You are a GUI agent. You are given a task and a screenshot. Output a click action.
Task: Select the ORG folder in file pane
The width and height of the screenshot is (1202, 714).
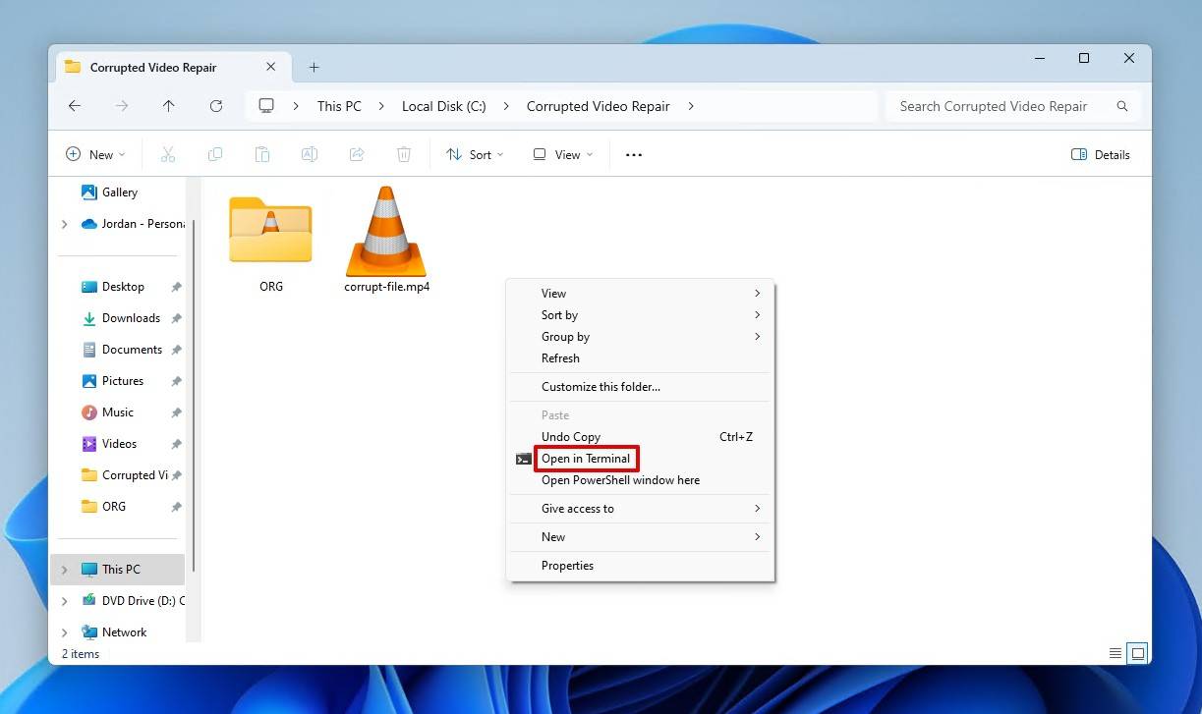pos(270,244)
